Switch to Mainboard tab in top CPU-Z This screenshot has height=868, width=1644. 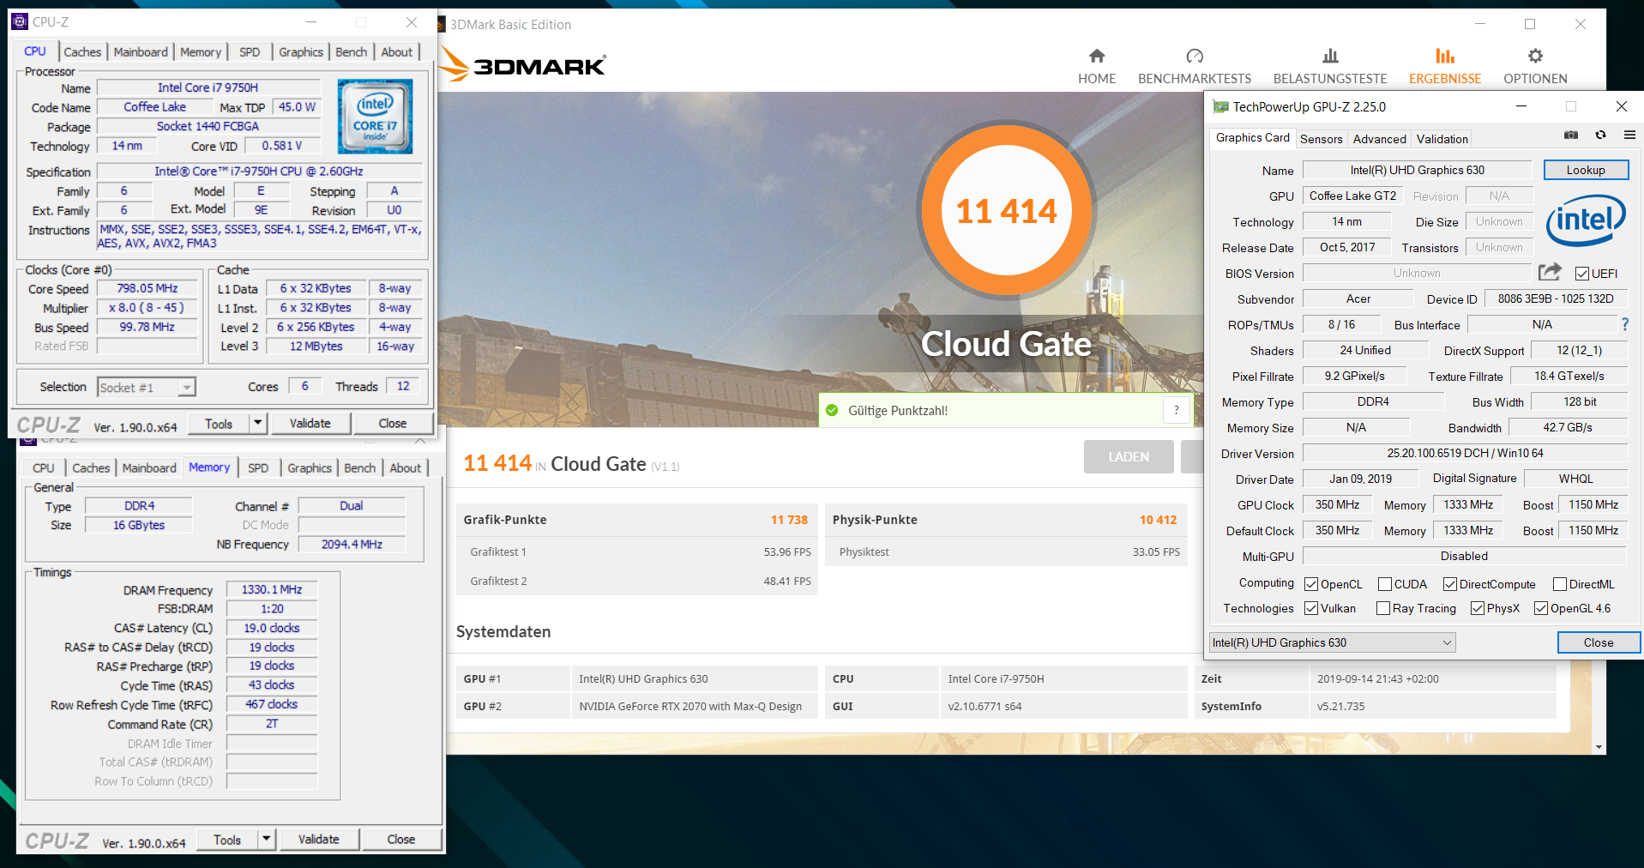pyautogui.click(x=141, y=51)
